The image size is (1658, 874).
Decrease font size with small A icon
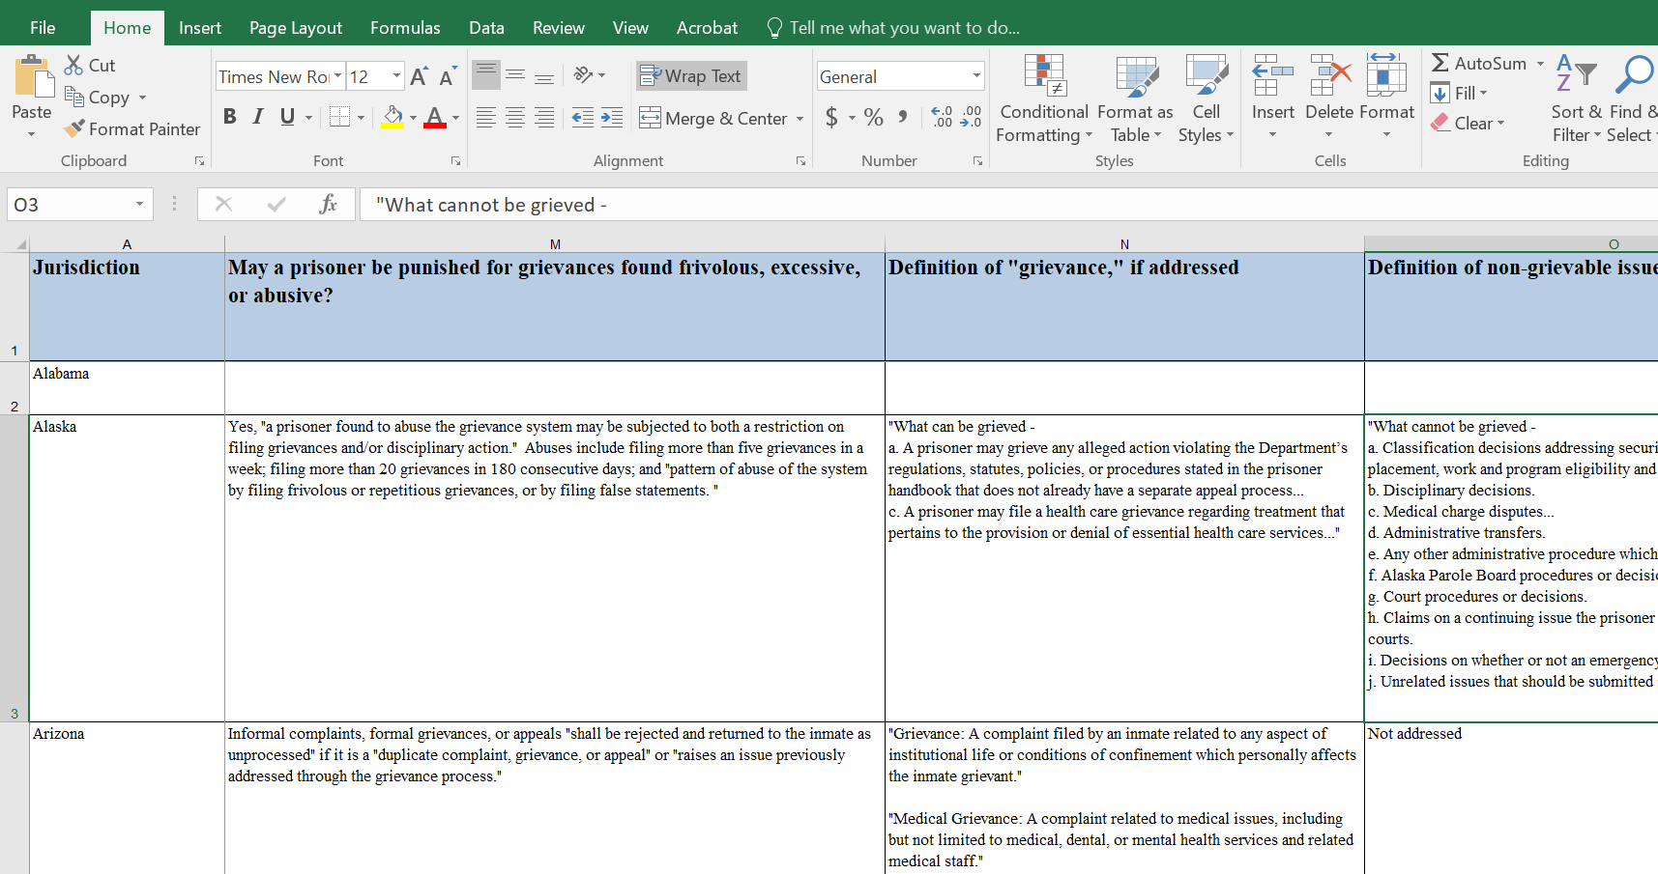click(x=447, y=76)
